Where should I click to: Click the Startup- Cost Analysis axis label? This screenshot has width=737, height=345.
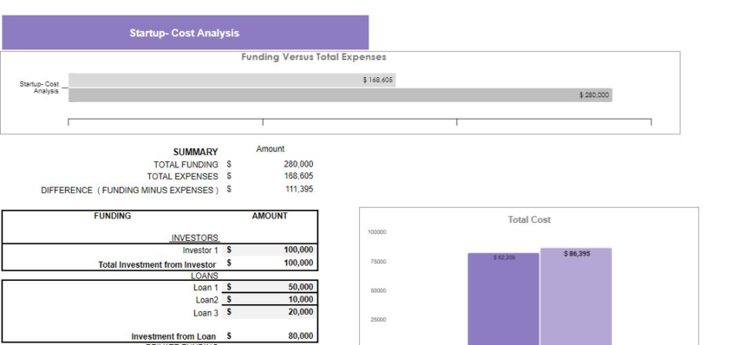coord(40,88)
